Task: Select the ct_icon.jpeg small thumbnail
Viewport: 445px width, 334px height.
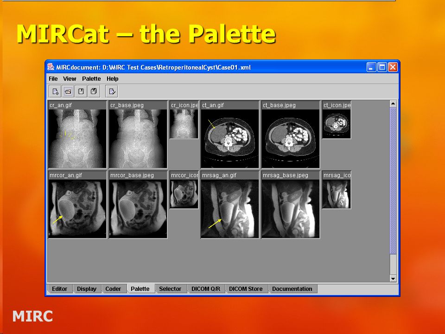Action: coord(337,120)
